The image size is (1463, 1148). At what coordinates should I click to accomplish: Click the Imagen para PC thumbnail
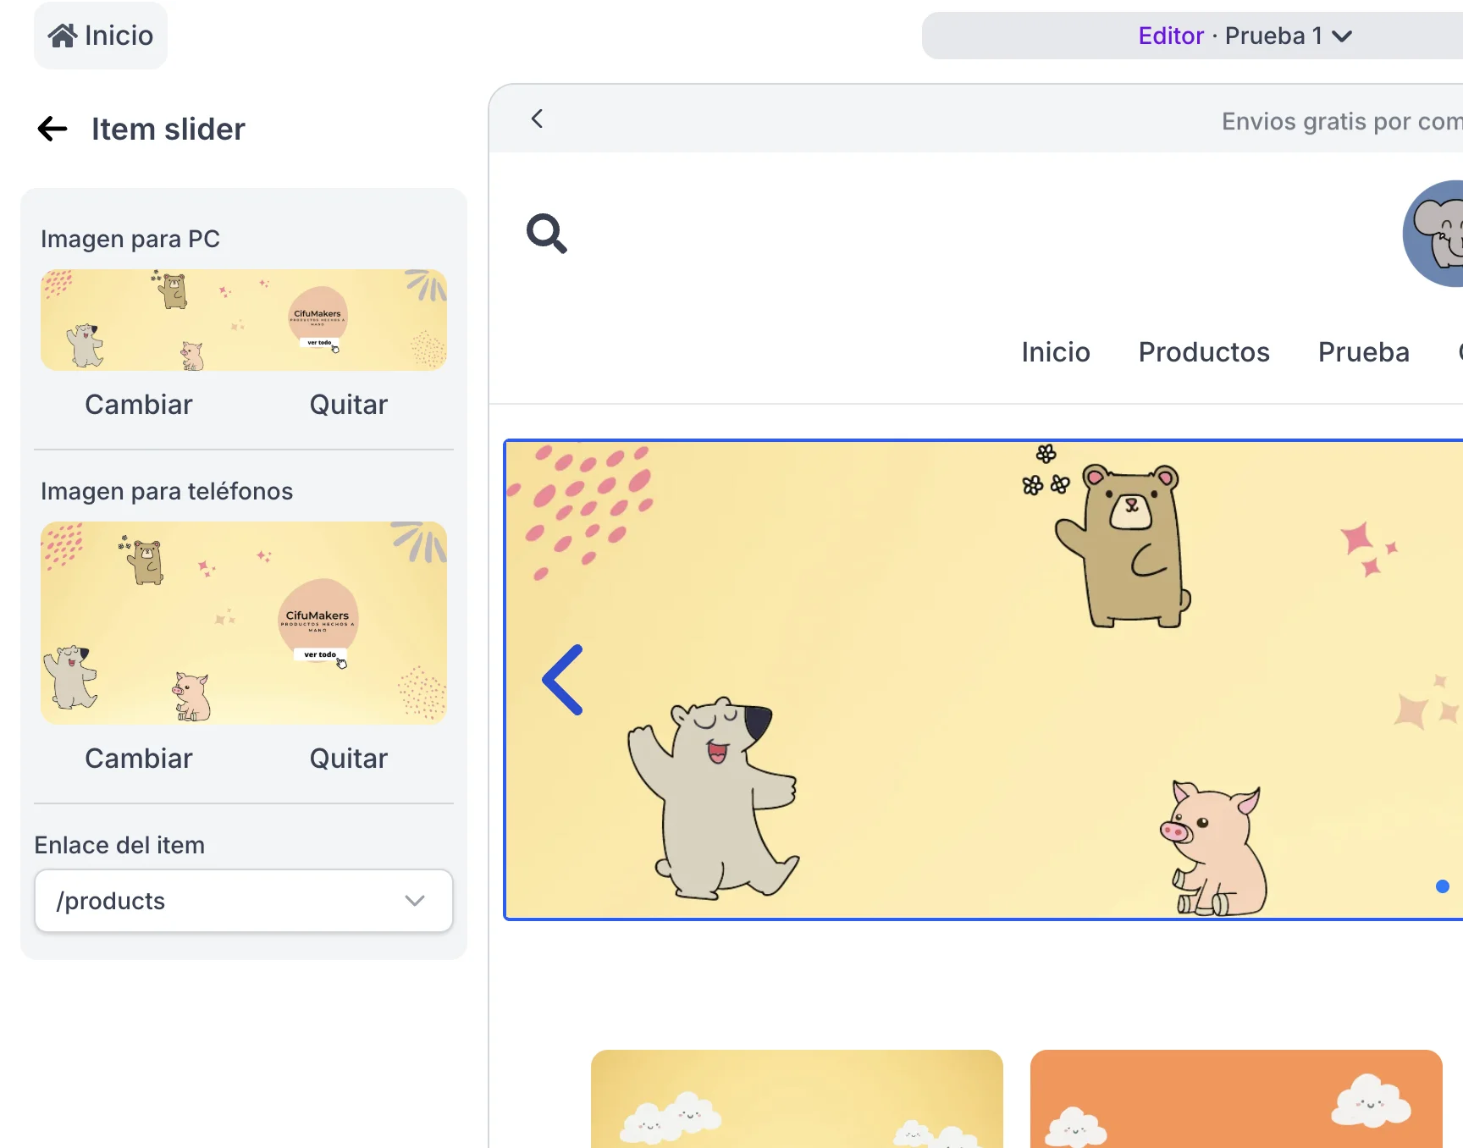(x=244, y=320)
